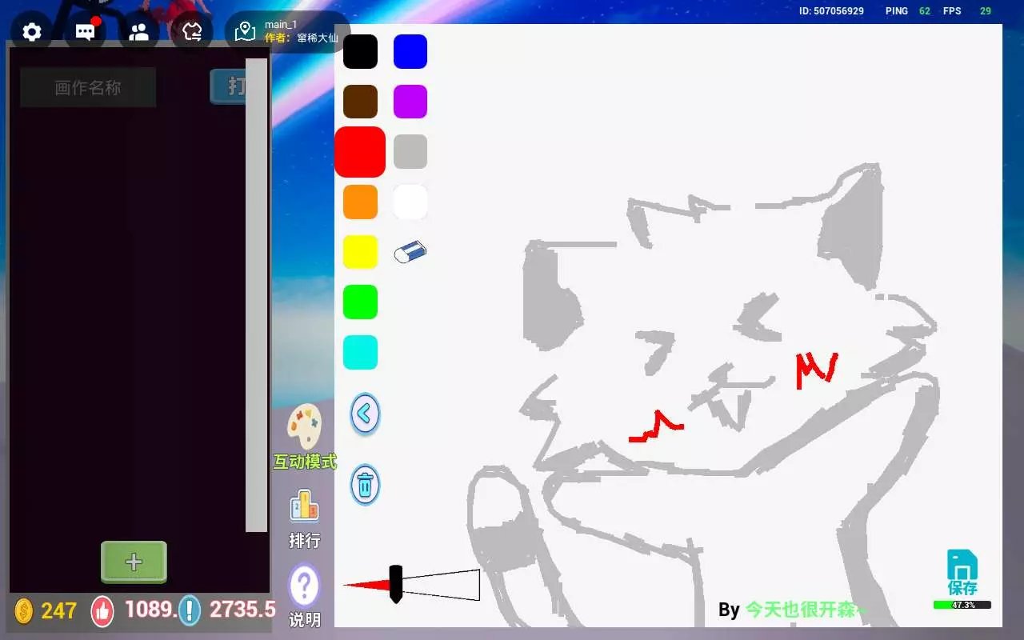This screenshot has height=640, width=1024.
Task: Click the blue button beside artwork name
Action: pyautogui.click(x=228, y=86)
